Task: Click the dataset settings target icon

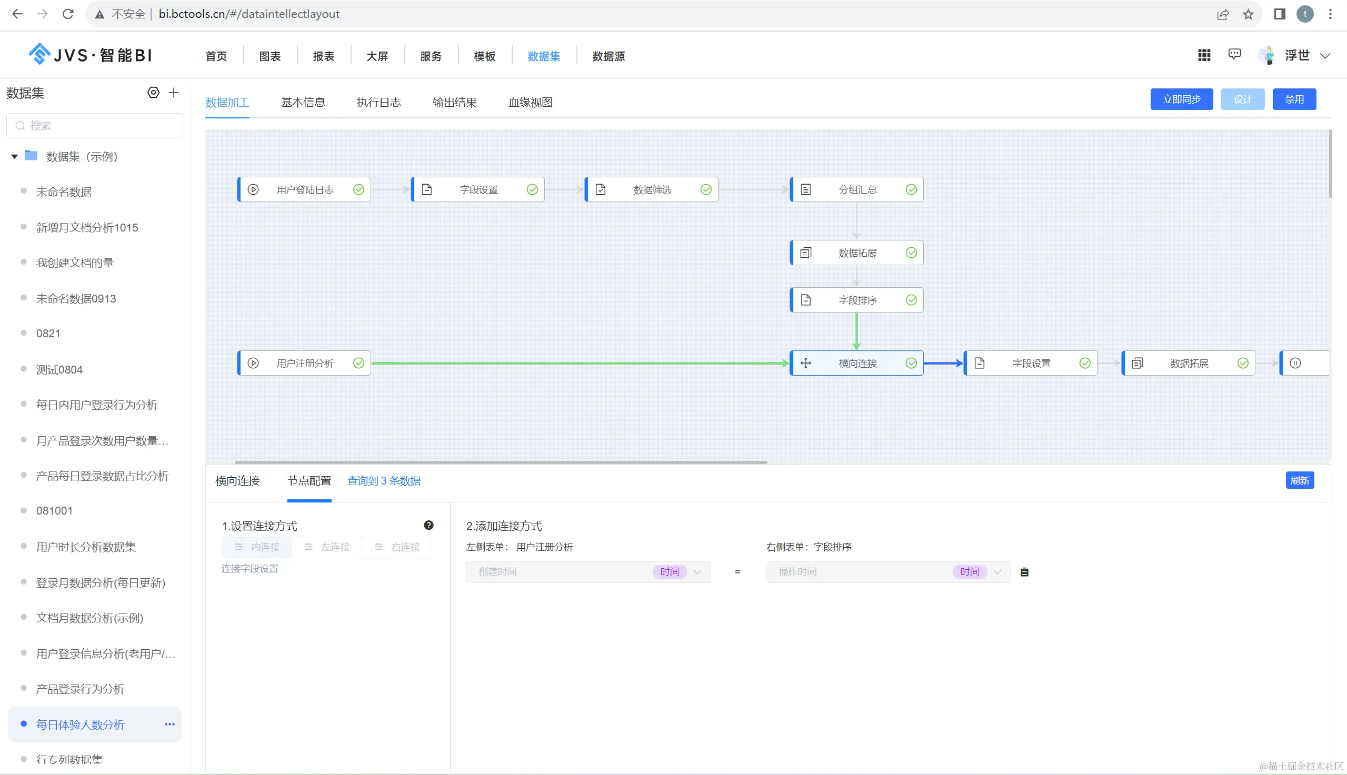Action: 153,93
